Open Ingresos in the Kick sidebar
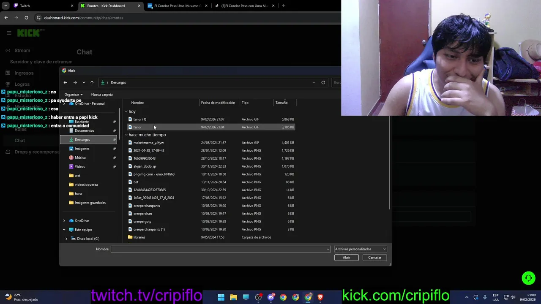This screenshot has height=304, width=541. pos(24,73)
